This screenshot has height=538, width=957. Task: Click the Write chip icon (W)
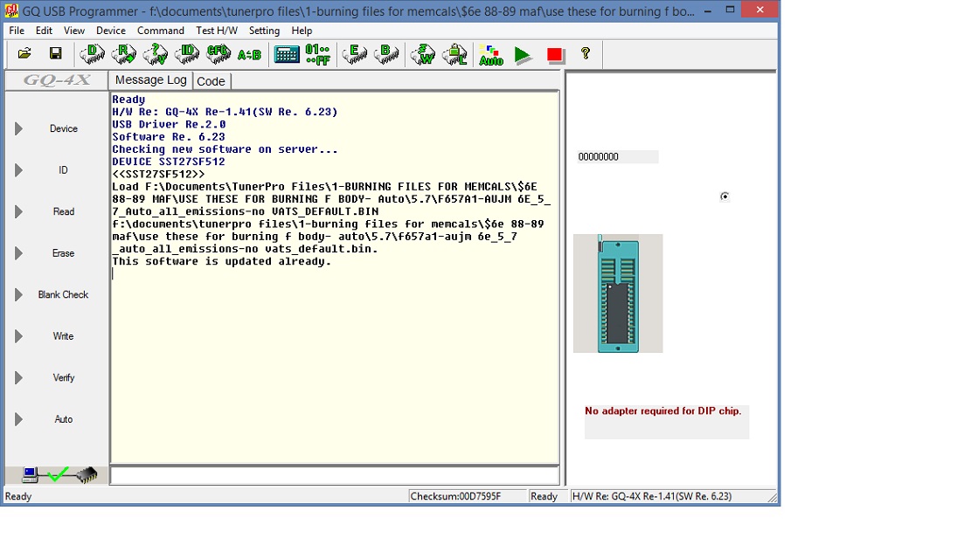423,53
